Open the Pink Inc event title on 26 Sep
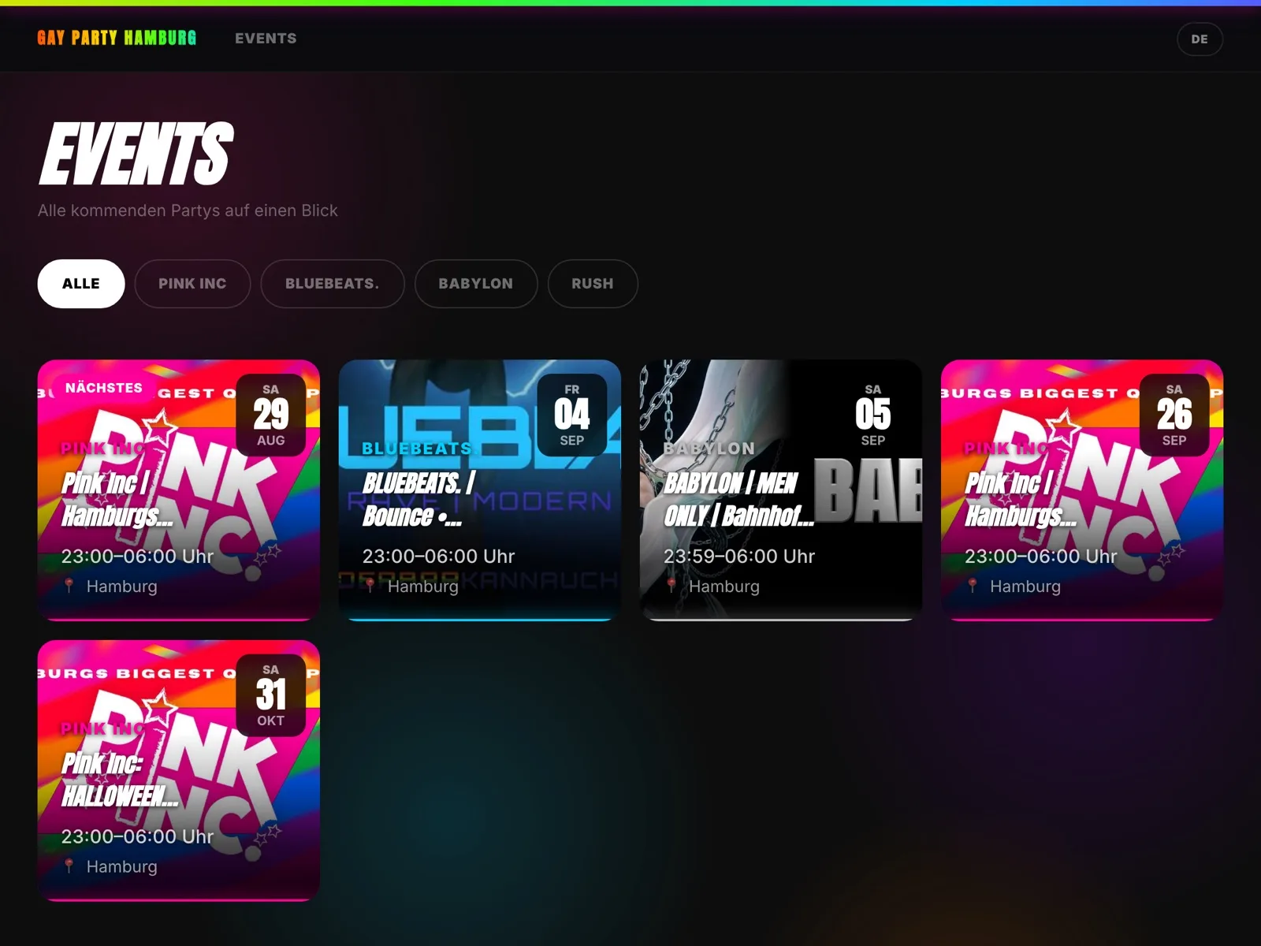Viewport: 1261px width, 946px height. point(1021,499)
